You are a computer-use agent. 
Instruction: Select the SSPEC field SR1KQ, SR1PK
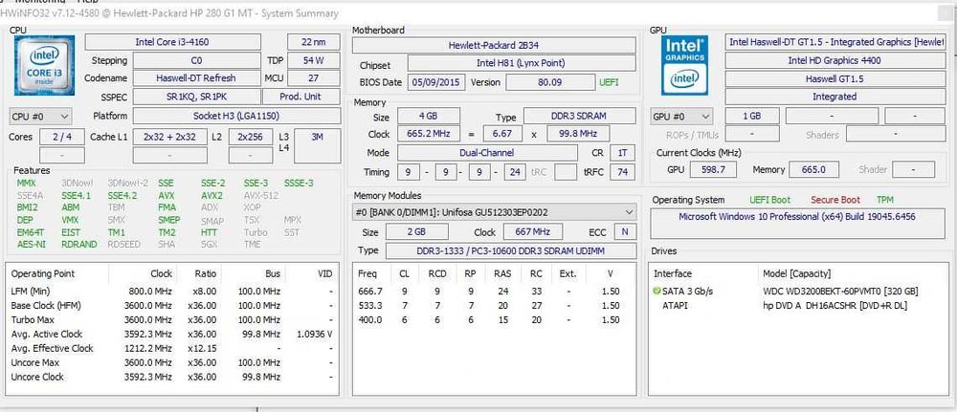[196, 97]
